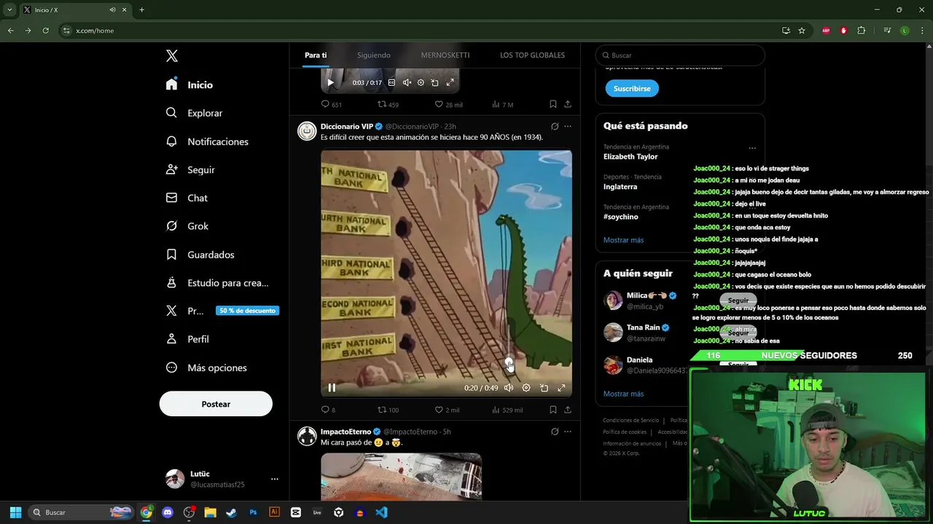The height and width of the screenshot is (524, 933).
Task: Open replies with 651 comments
Action: click(x=332, y=104)
